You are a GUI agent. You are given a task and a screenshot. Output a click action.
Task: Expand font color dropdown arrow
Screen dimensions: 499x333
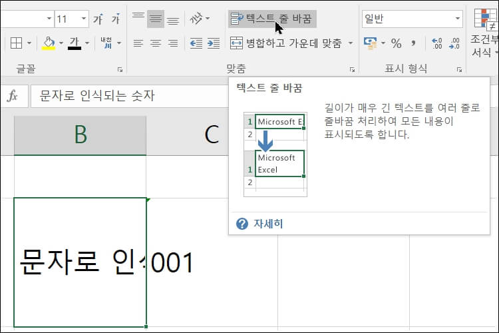(x=87, y=43)
